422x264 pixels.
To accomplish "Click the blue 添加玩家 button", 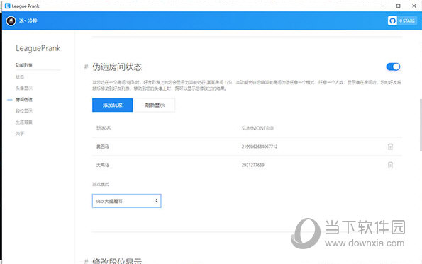I will pyautogui.click(x=113, y=105).
